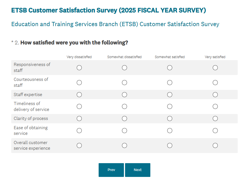
Task: Select Very satisfied for Staff expertise
Action: tap(215, 95)
